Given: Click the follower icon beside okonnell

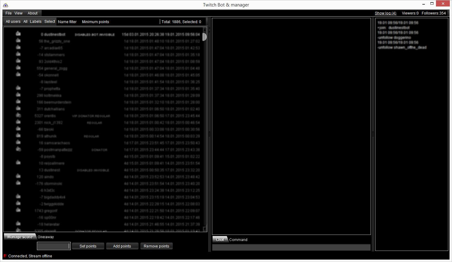Looking at the screenshot, I should point(18,74).
